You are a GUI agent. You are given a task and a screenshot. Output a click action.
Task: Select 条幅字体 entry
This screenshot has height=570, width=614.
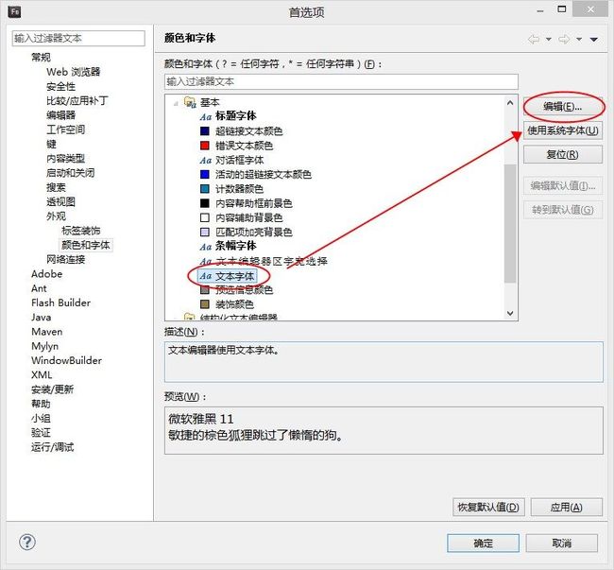click(236, 246)
